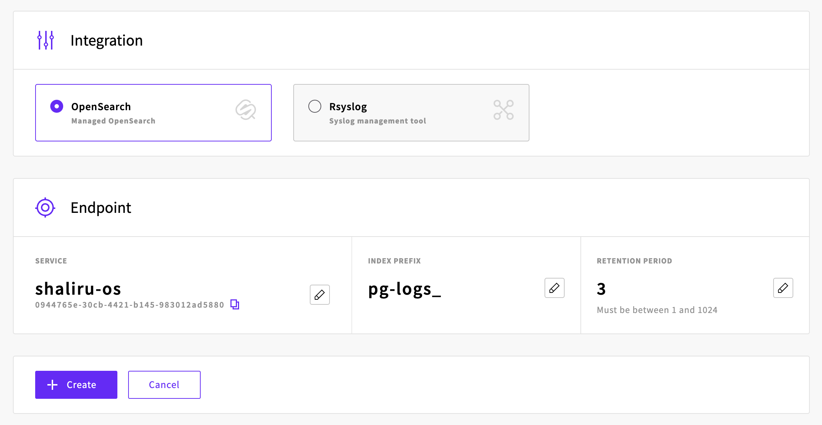Click the OpenSearch option title
Screen dimensions: 822x425
point(101,107)
